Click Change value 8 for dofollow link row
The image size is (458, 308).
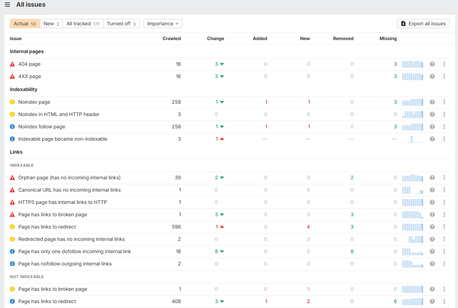point(216,251)
